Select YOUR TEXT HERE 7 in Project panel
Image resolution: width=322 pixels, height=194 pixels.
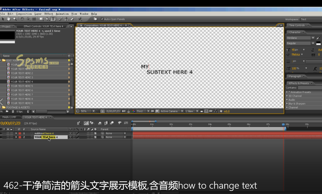(x=22, y=95)
